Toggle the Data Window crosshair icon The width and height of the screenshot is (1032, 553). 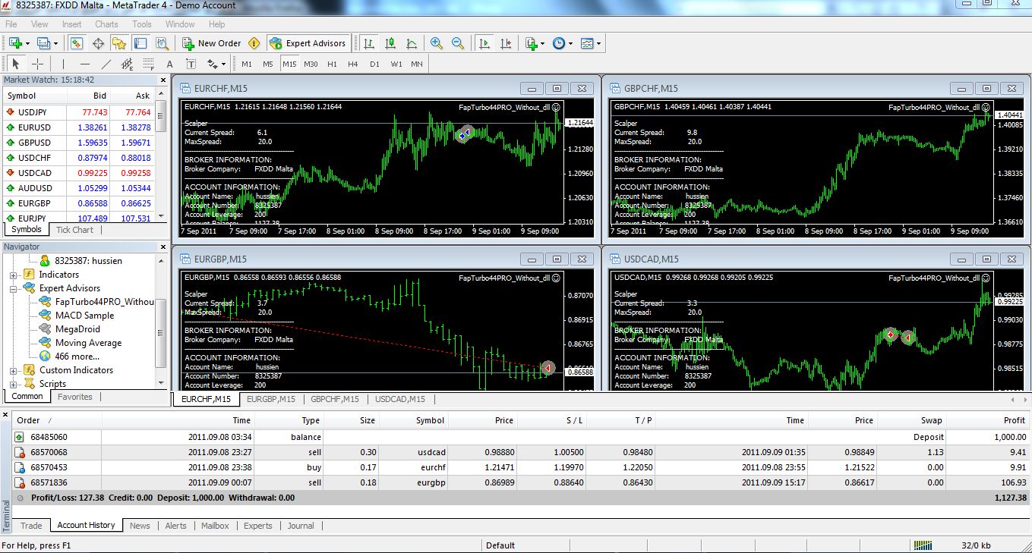99,43
